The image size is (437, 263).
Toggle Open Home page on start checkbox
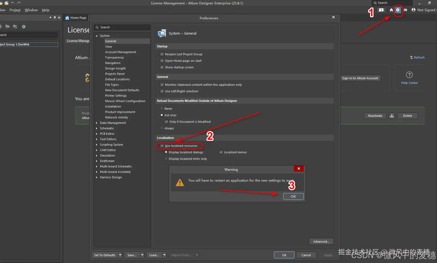point(162,61)
